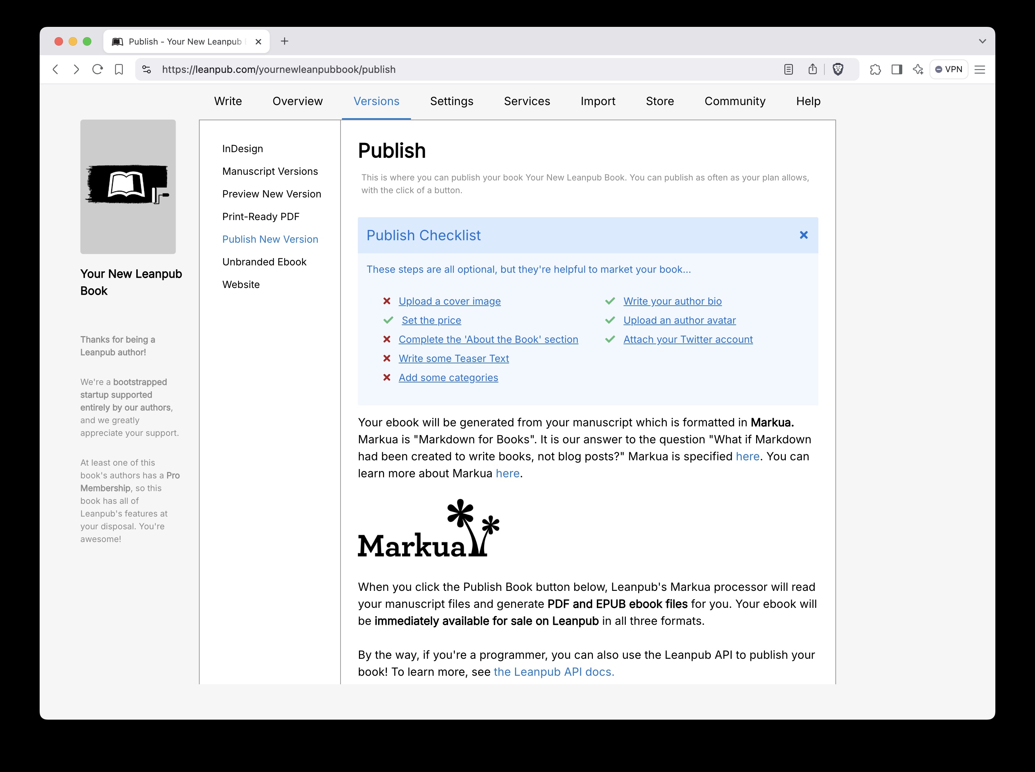Image resolution: width=1035 pixels, height=772 pixels.
Task: Open a new browser tab
Action: tap(284, 41)
